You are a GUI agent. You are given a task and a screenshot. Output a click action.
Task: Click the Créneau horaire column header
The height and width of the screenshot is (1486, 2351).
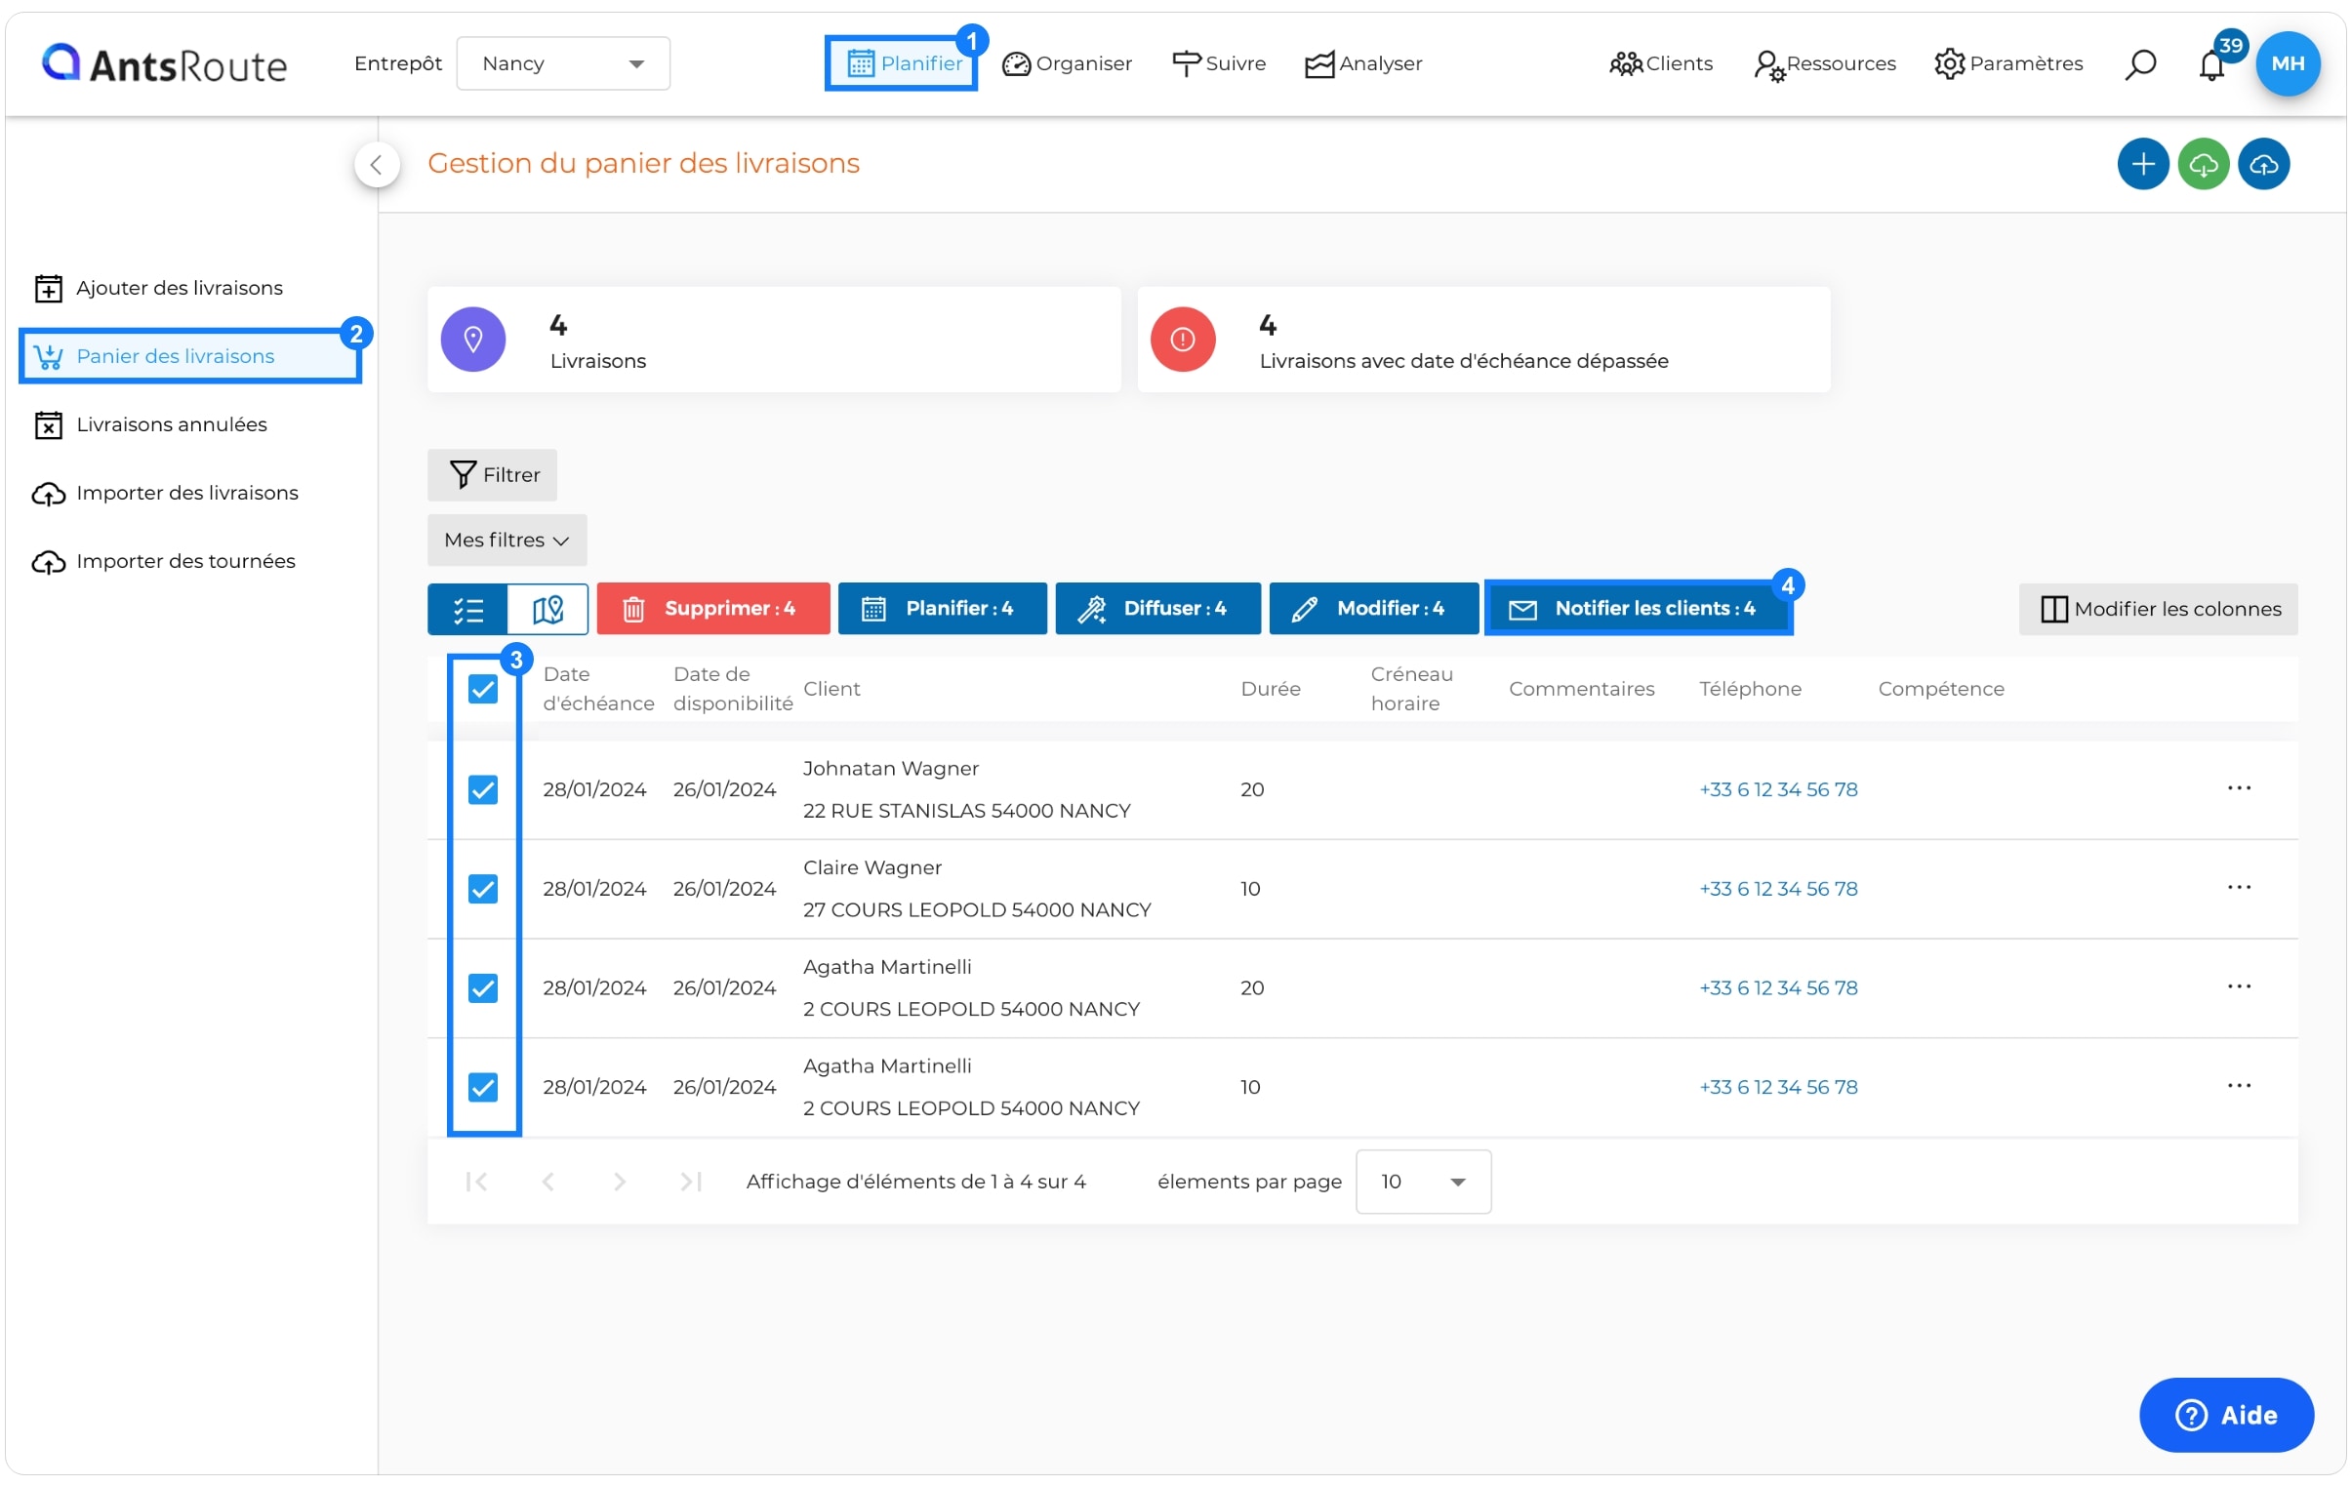tap(1412, 689)
